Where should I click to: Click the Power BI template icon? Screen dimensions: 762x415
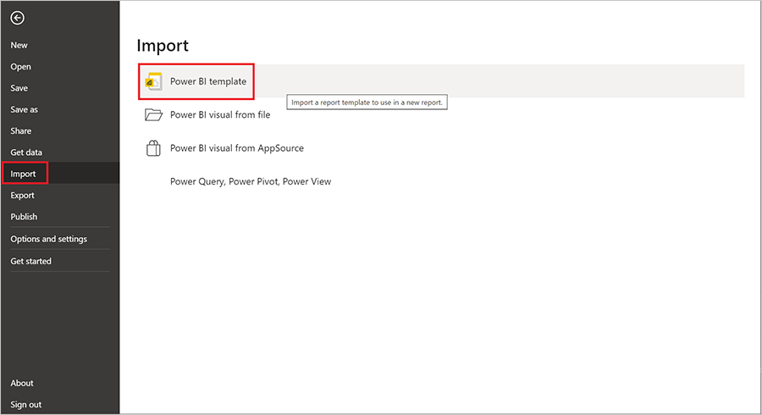[x=153, y=81]
